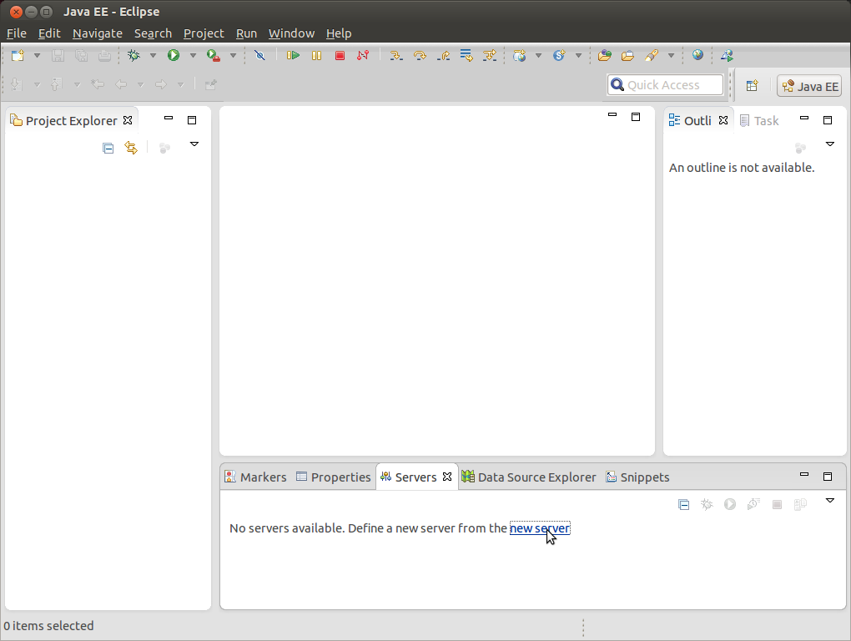Click the Quick Access search field
Viewport: 851px width, 641px height.
(x=666, y=84)
